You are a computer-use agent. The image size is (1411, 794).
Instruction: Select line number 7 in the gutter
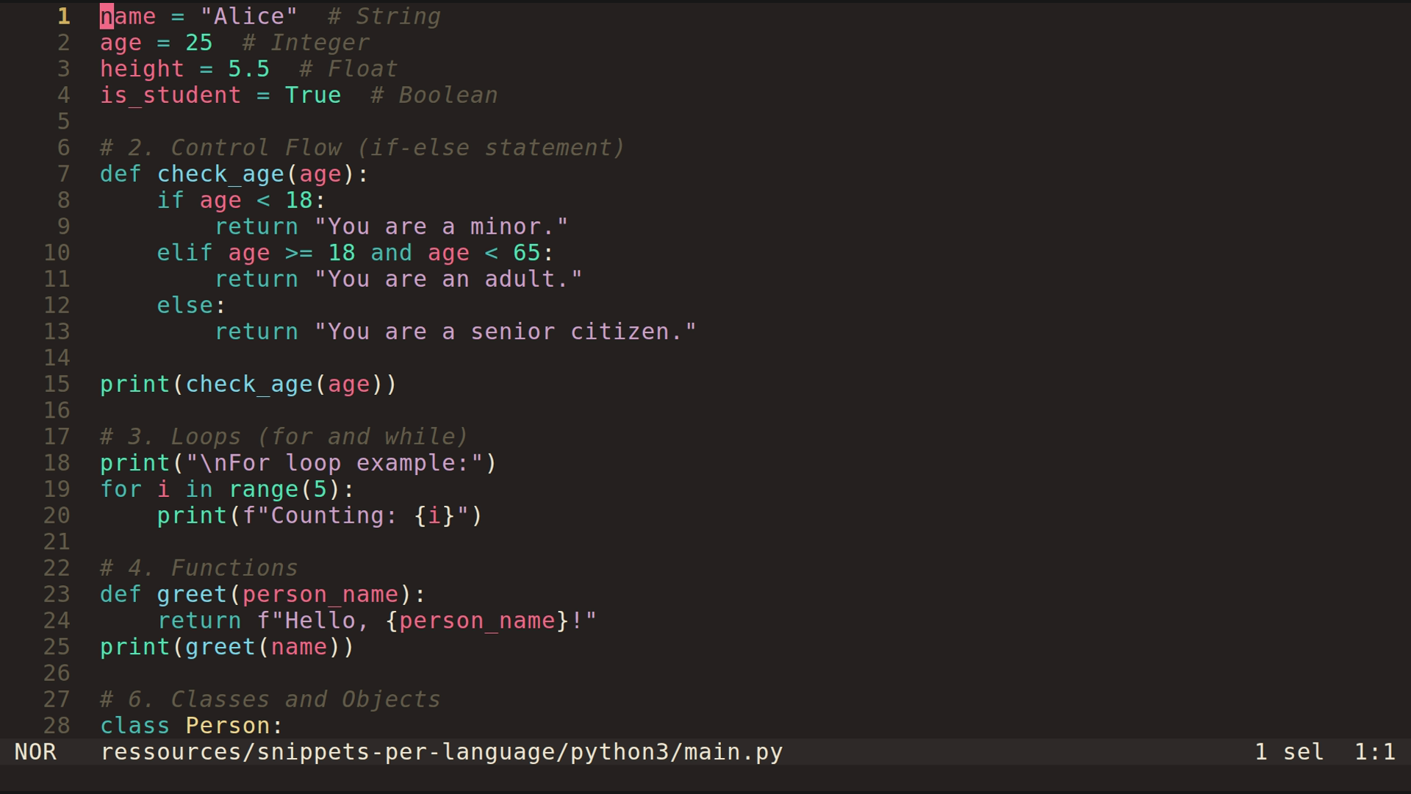pyautogui.click(x=63, y=174)
